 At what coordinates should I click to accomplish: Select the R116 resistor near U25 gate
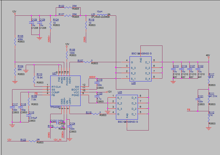pyautogui.click(x=95, y=114)
